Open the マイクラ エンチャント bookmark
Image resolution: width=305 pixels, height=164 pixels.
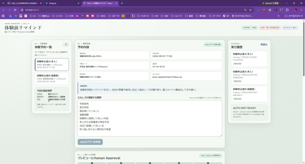[242, 16]
